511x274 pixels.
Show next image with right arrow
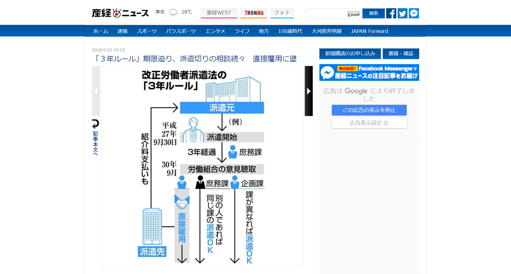point(308,91)
